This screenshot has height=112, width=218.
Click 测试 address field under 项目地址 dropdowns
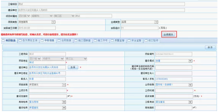coord(47,62)
